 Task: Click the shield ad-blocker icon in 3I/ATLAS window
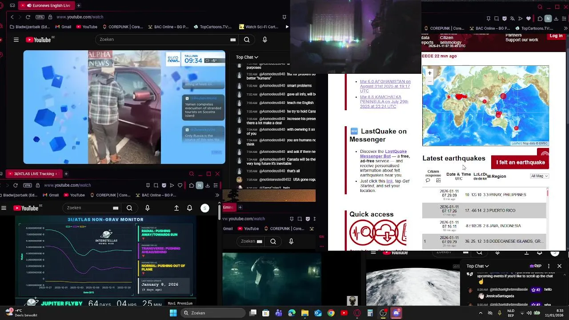pos(164,185)
